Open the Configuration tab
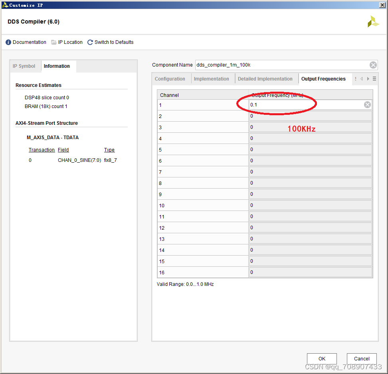This screenshot has height=374, width=388. click(x=170, y=79)
